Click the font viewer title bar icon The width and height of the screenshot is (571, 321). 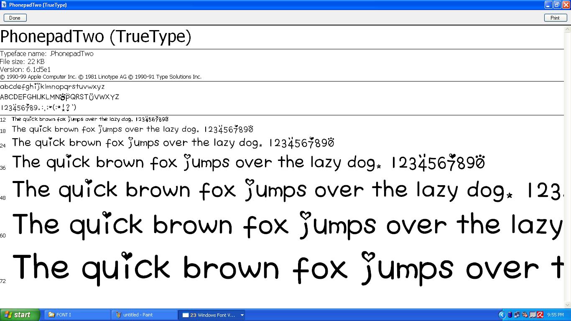point(4,5)
